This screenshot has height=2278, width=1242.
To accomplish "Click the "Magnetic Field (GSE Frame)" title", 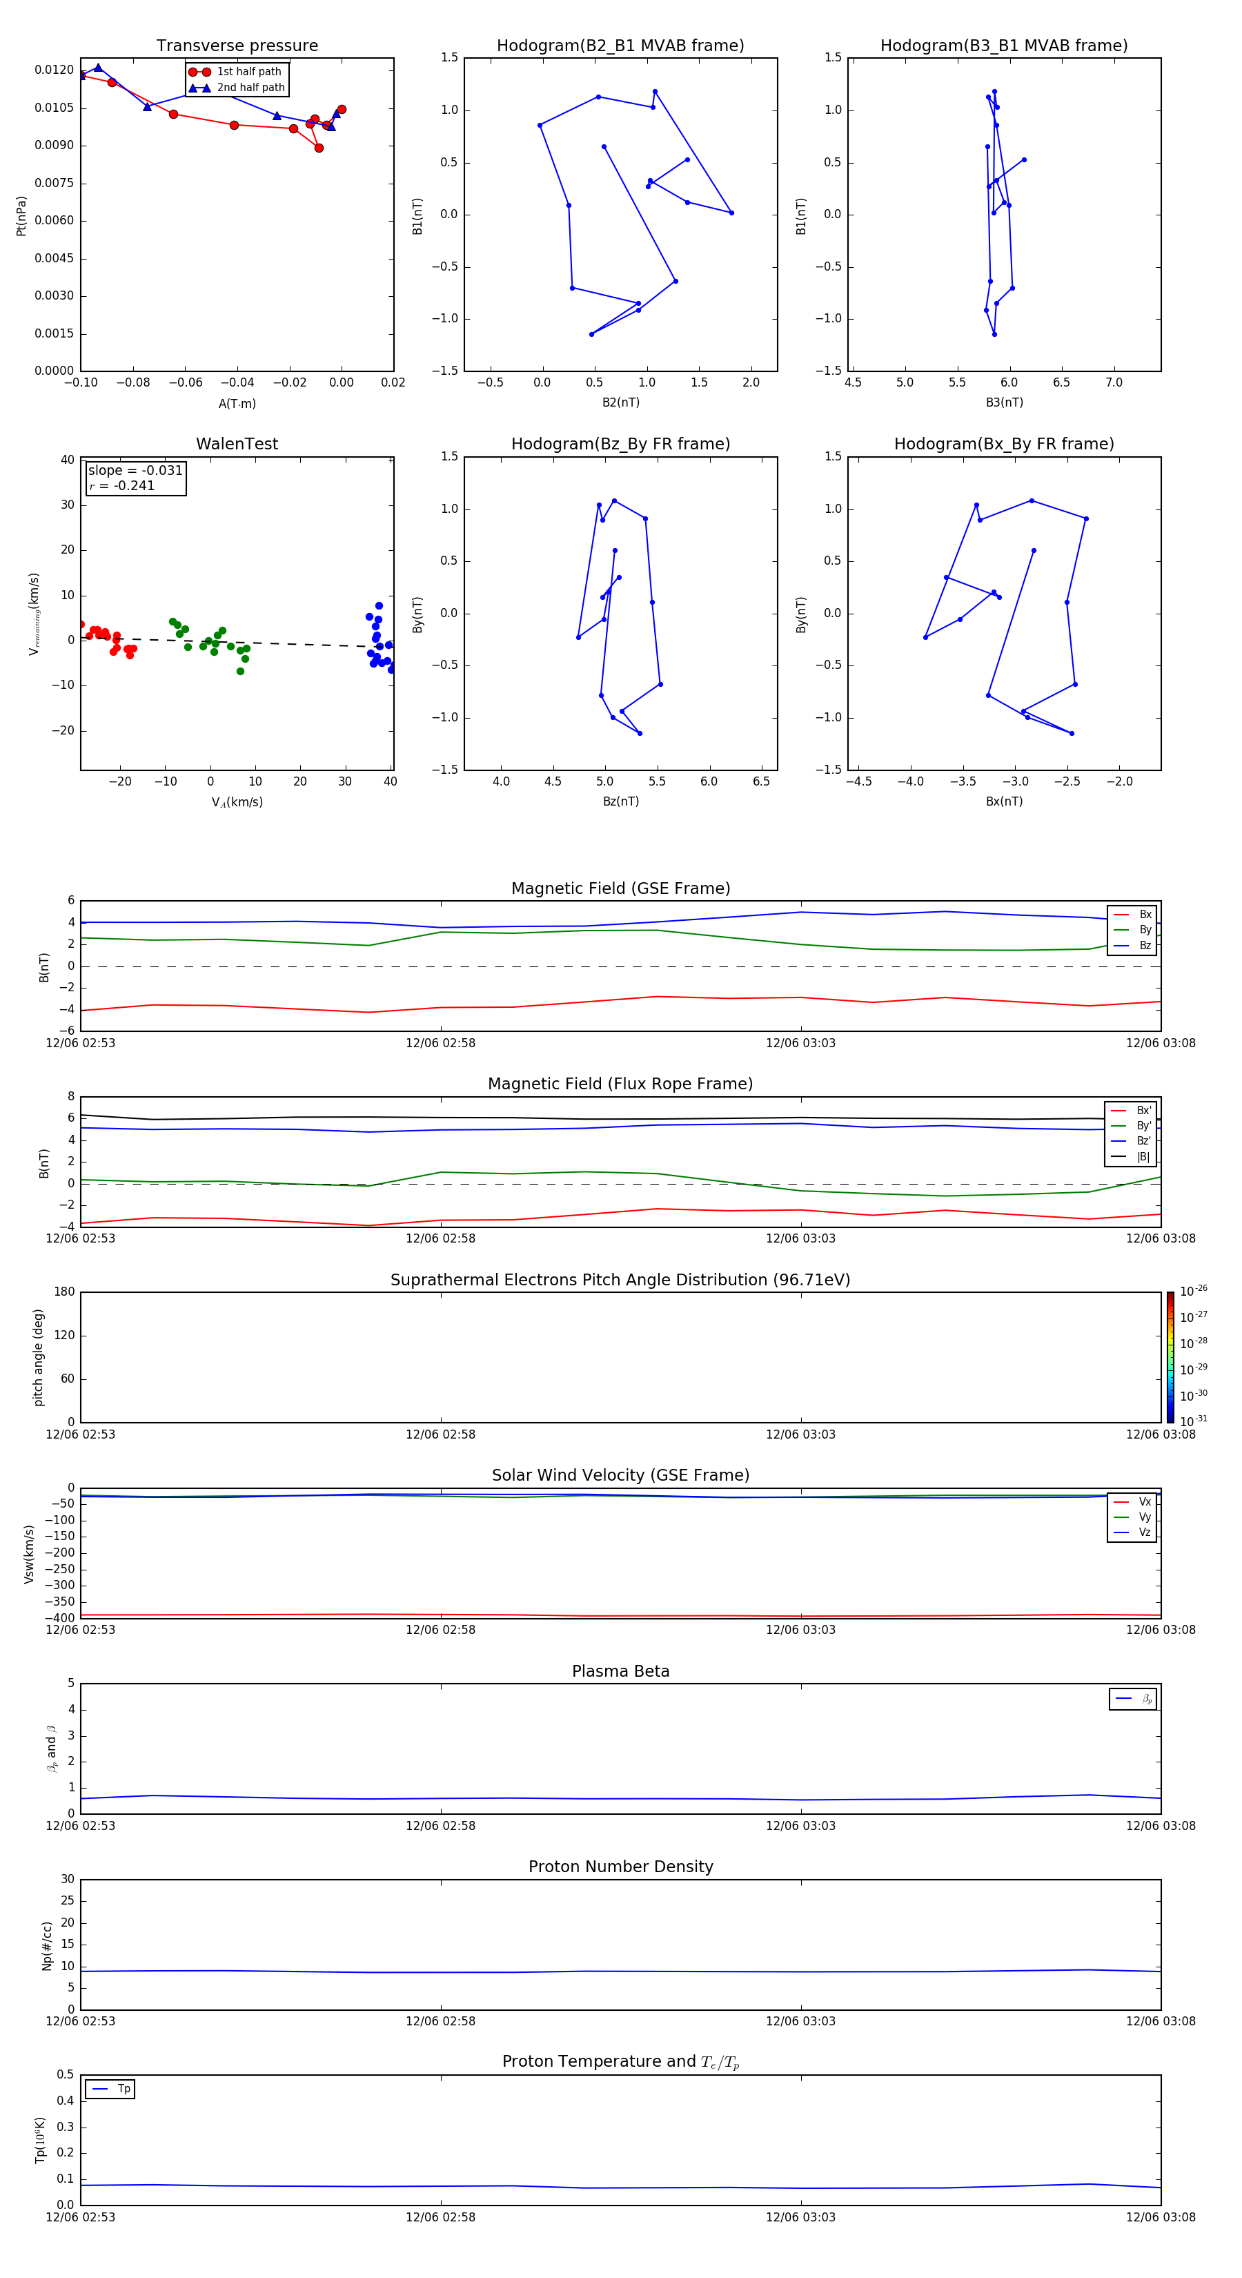I will point(620,888).
